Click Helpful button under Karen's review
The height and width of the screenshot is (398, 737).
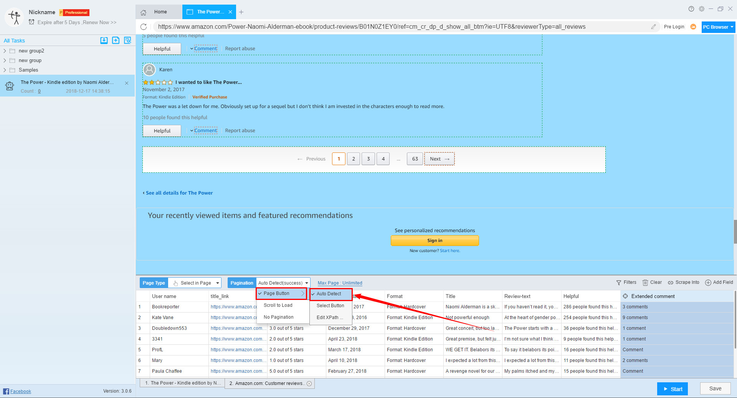pos(162,131)
